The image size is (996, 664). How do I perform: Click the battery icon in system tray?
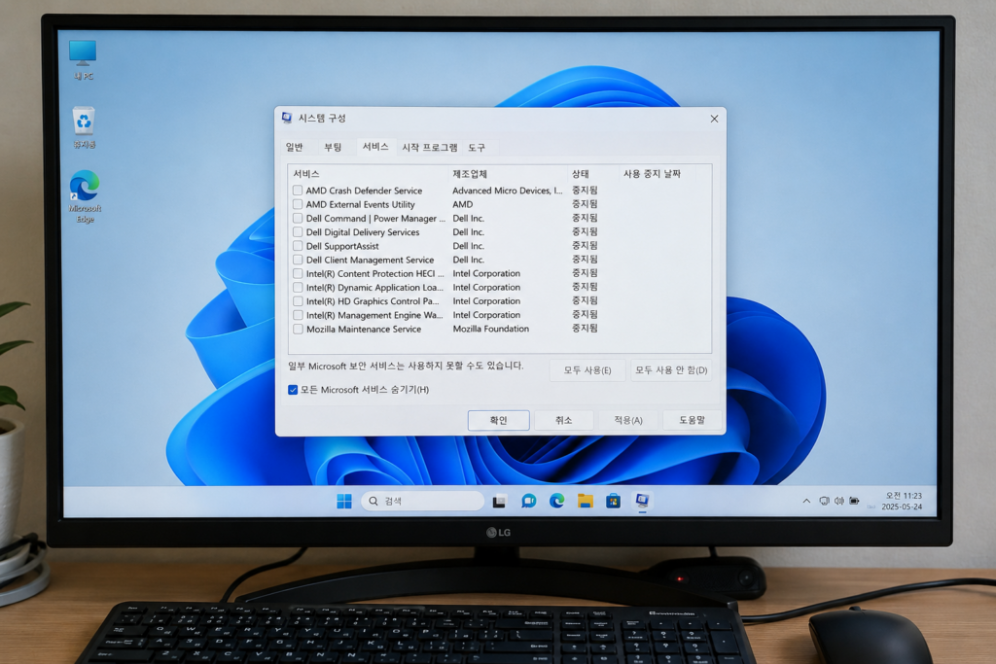854,501
